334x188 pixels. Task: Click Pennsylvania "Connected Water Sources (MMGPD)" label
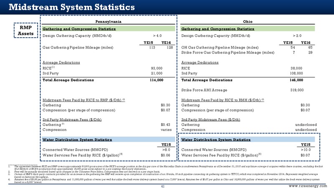tap(75, 150)
